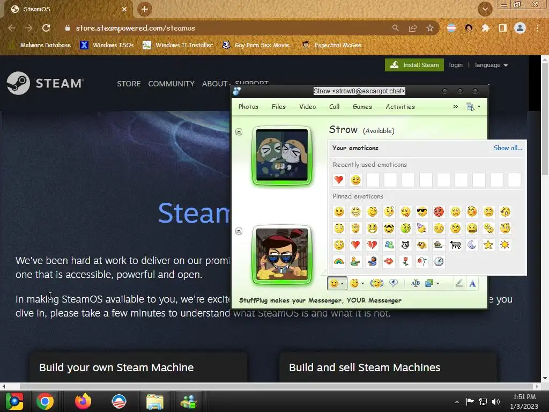Reuse the heart in recently used emoticons
The image size is (549, 412).
339,180
